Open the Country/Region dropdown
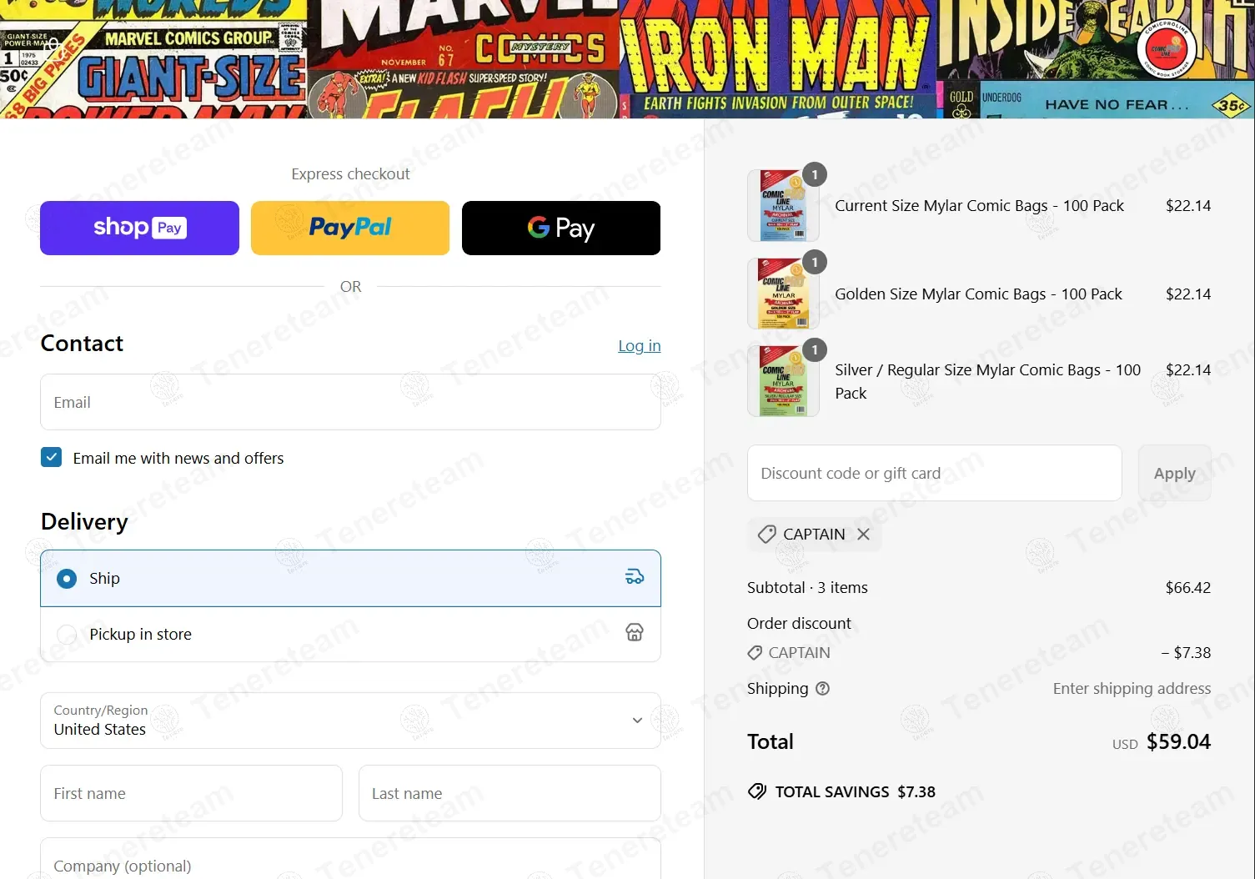This screenshot has width=1255, height=879. pos(350,721)
